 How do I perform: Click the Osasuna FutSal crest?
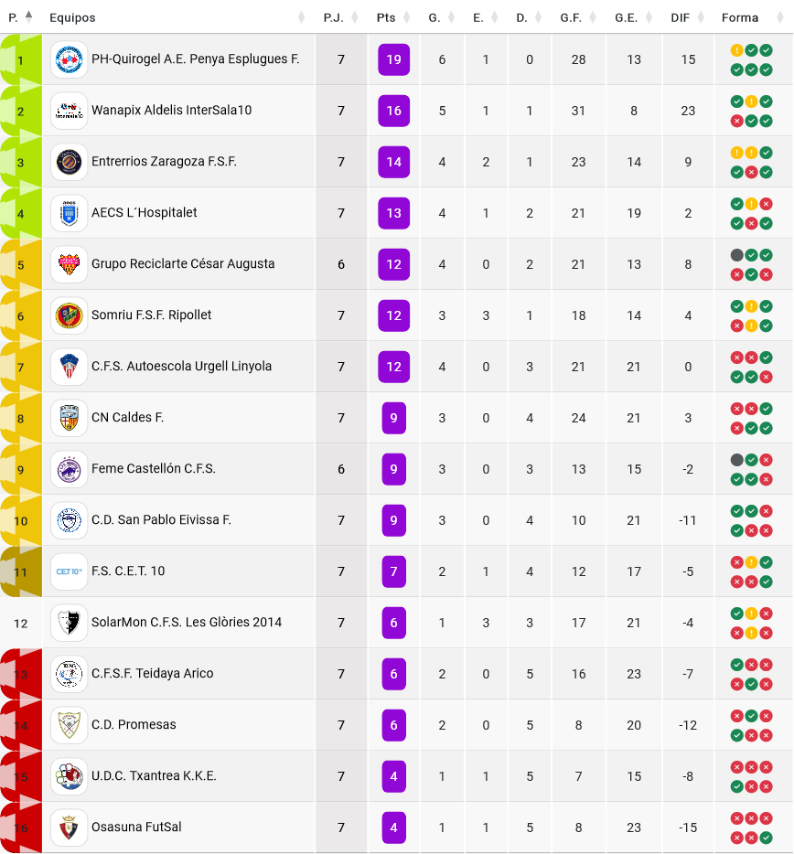tap(70, 827)
